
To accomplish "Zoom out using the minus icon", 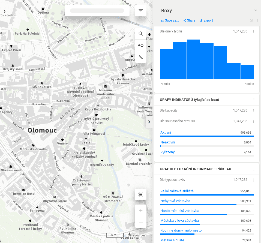I will [140, 222].
